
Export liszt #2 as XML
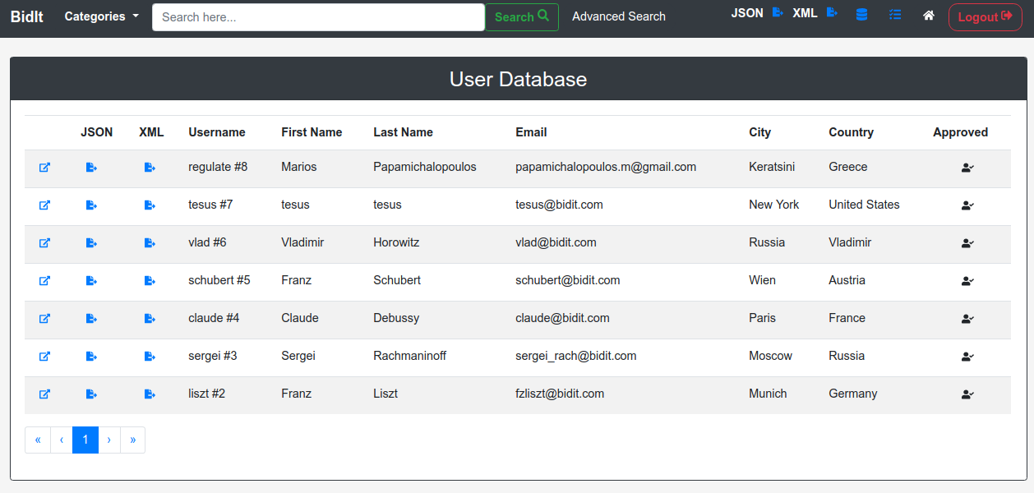pyautogui.click(x=150, y=394)
